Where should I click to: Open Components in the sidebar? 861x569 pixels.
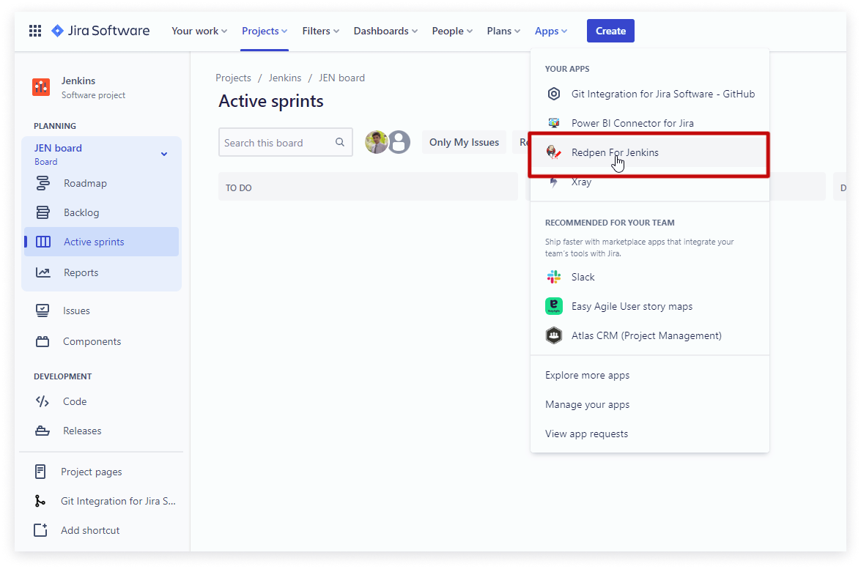click(102, 341)
